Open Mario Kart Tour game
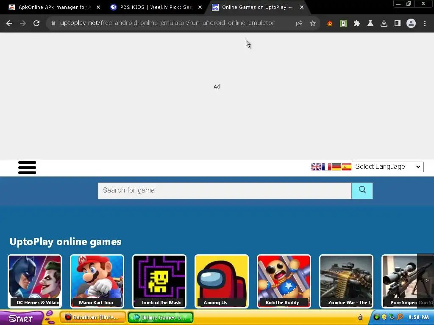Viewport: 434px width, 325px height. coord(97,281)
